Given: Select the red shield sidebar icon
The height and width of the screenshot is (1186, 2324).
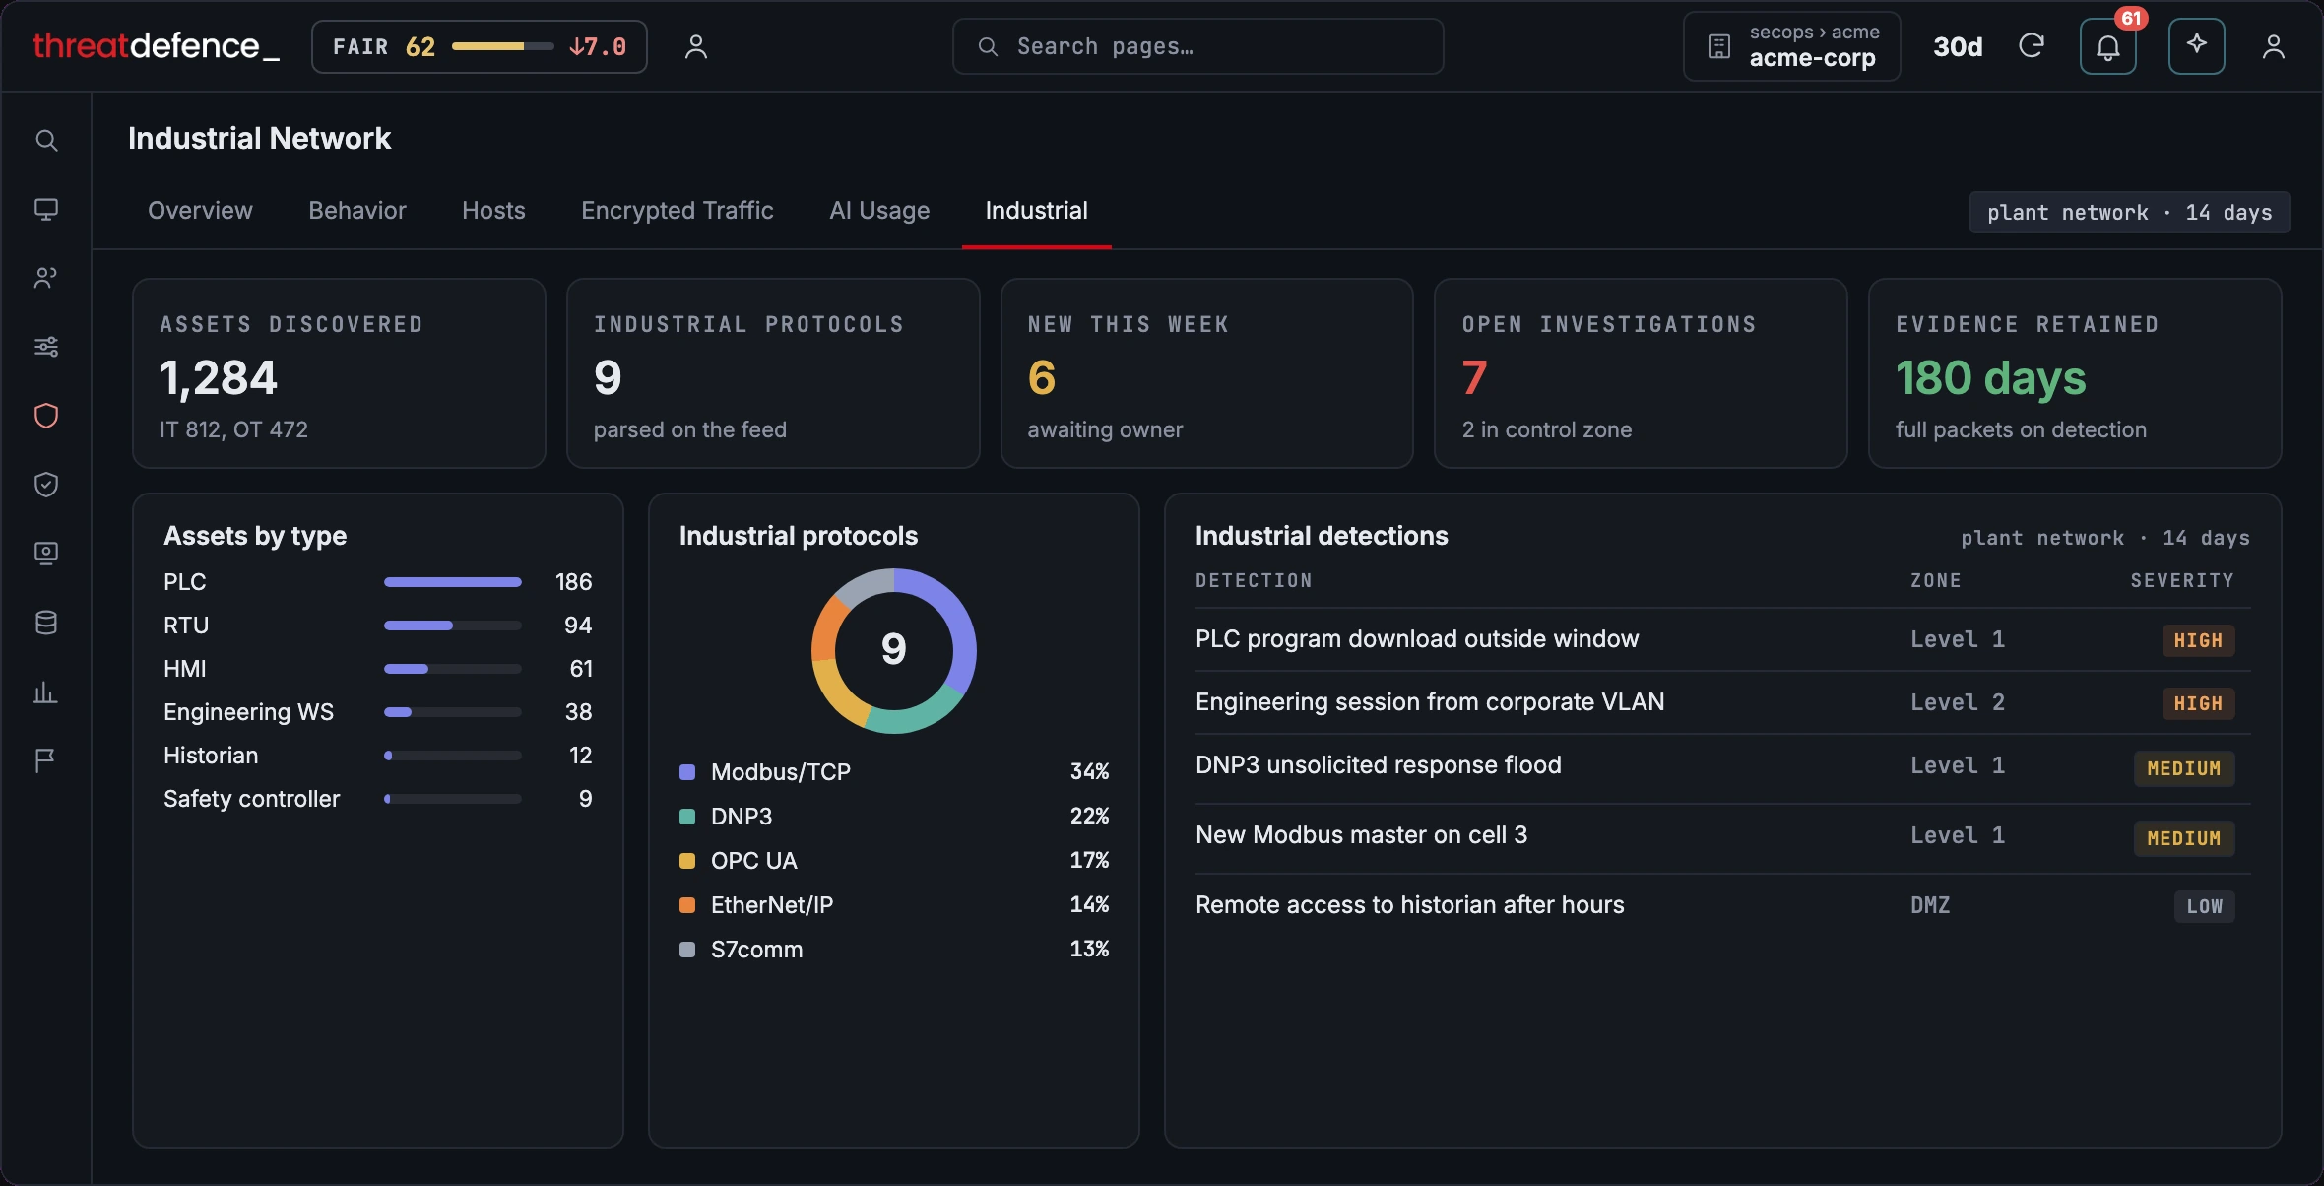Looking at the screenshot, I should [46, 416].
